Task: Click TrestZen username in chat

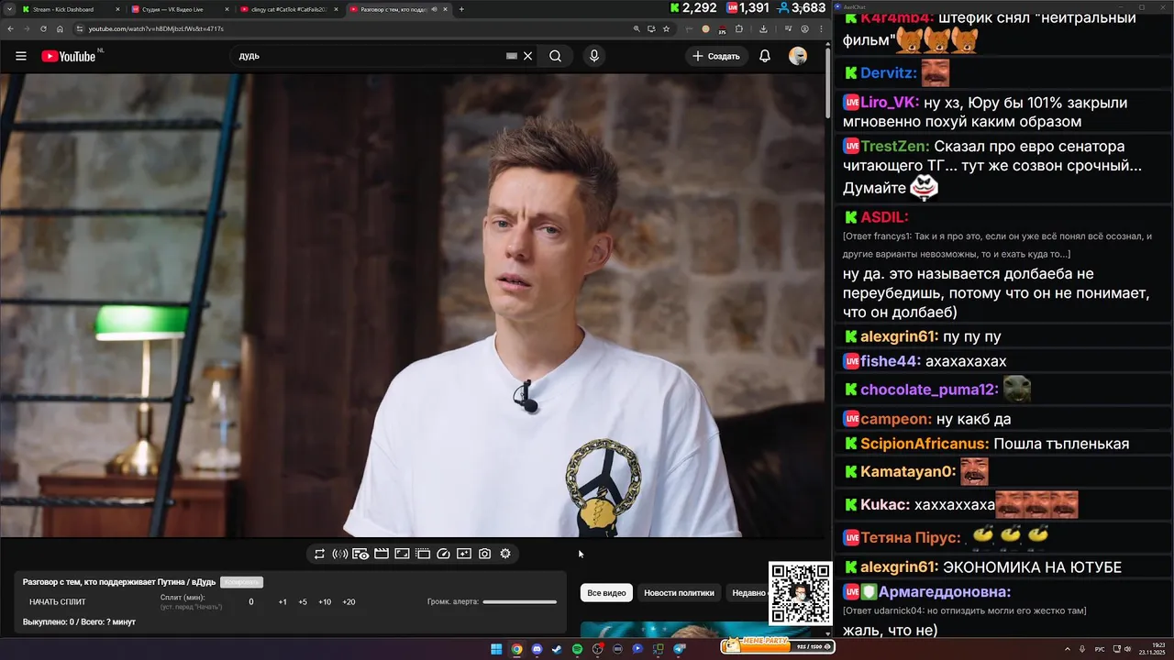Action: tap(895, 147)
